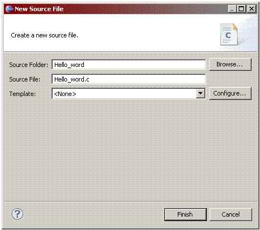Viewport: 260px width, 230px height.
Task: Click the C source file wizard icon
Action: click(x=229, y=35)
